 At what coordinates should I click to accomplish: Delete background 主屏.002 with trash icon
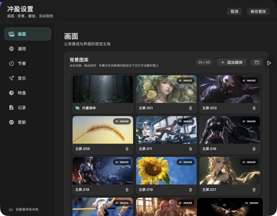pos(254,108)
